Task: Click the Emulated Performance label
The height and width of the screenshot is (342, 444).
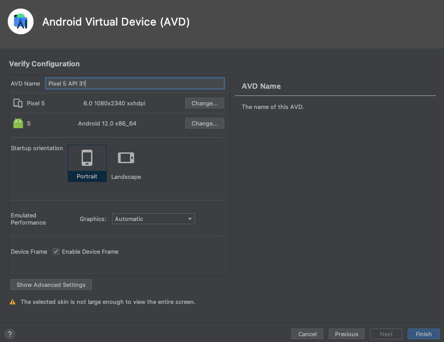Action: [x=28, y=219]
